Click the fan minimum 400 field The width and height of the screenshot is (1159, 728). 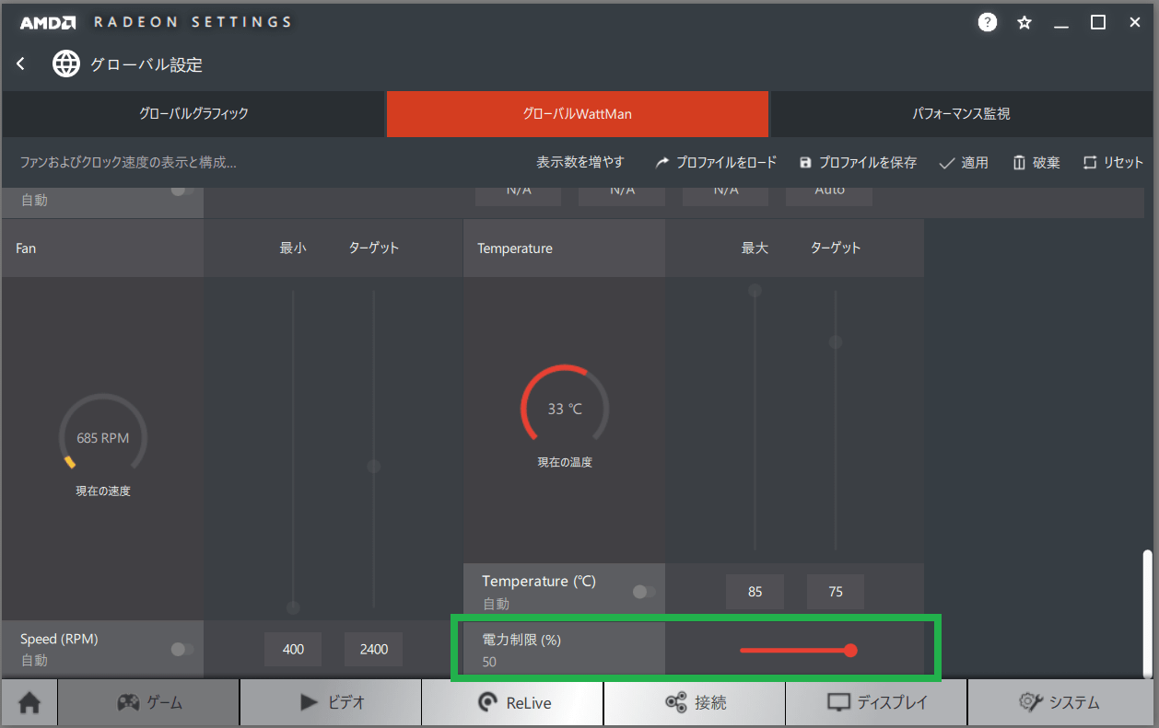coord(293,649)
